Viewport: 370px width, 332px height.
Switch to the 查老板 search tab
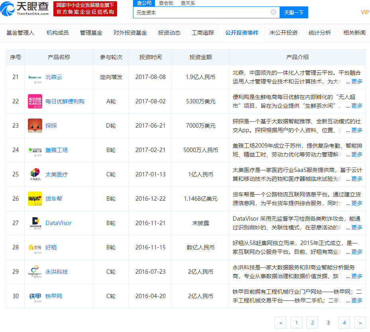166,3
